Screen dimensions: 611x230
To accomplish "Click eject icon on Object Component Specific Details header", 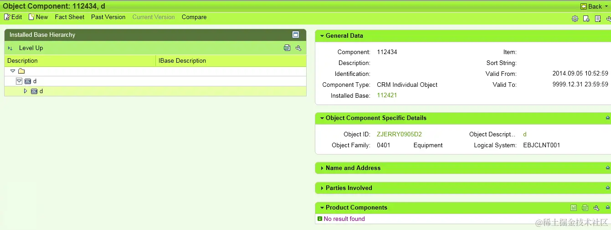I will 608,118.
